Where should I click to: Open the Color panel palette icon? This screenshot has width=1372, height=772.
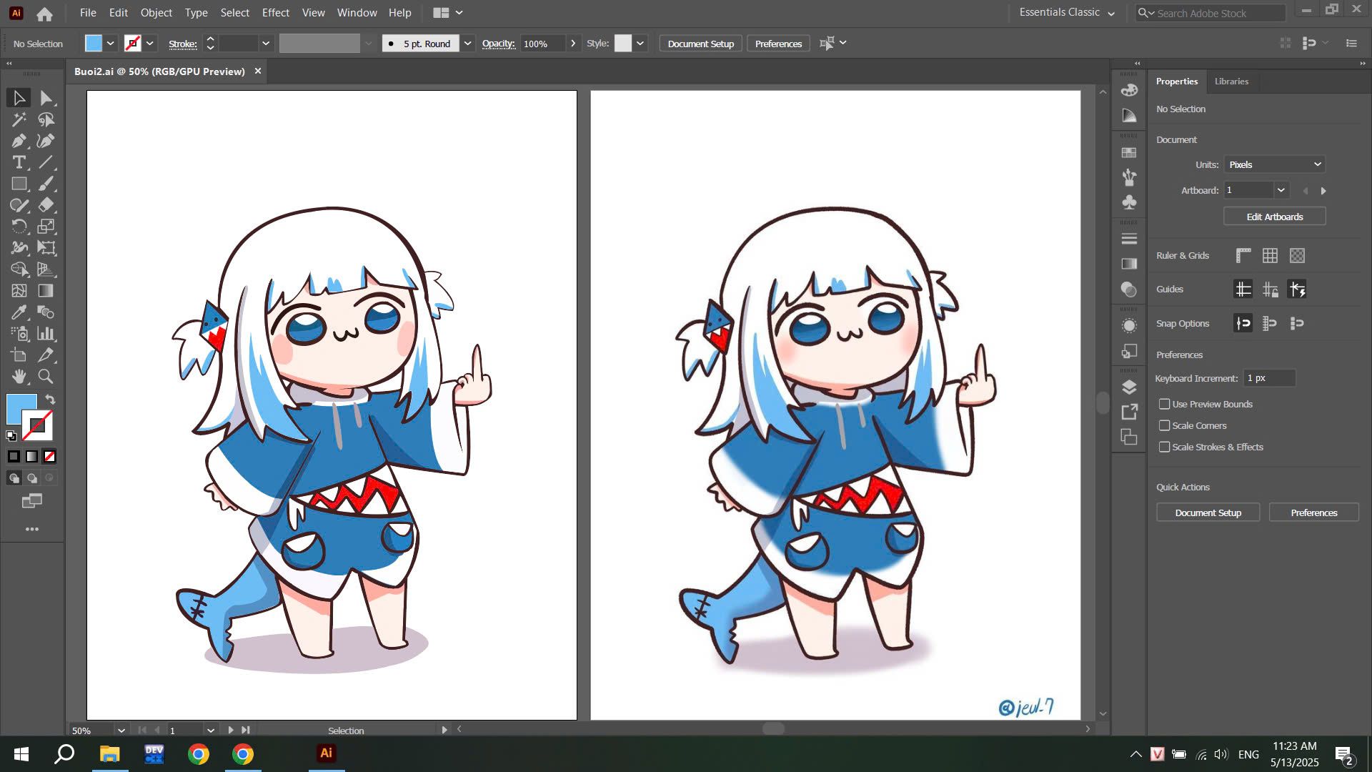click(1129, 90)
